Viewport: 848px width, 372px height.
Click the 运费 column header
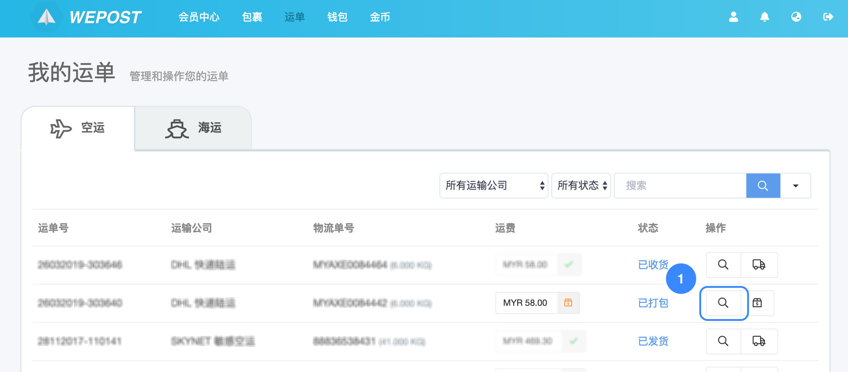tap(505, 228)
